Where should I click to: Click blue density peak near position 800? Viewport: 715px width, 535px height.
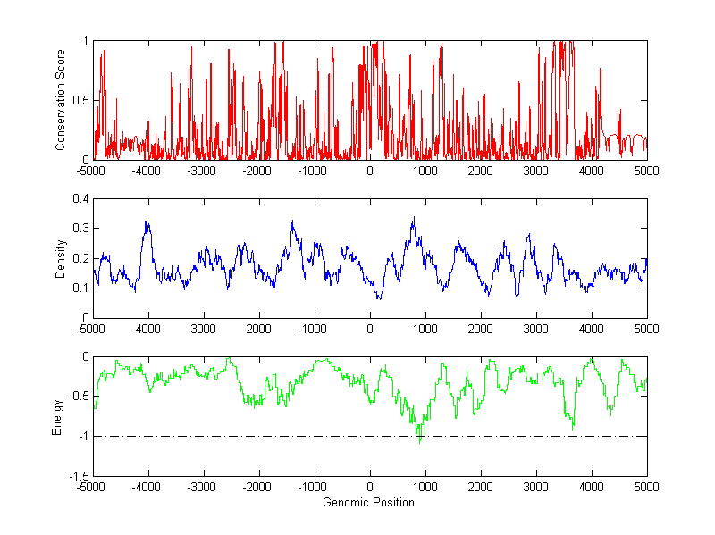click(413, 218)
